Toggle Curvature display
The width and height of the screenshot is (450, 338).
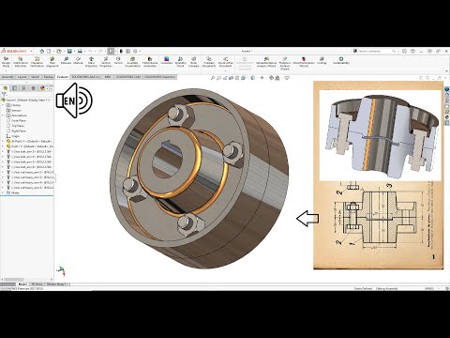167,61
